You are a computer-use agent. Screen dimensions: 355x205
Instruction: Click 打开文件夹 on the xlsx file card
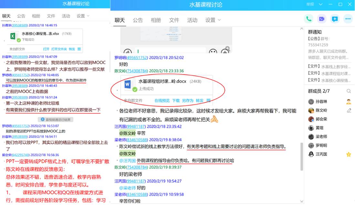tap(59, 49)
